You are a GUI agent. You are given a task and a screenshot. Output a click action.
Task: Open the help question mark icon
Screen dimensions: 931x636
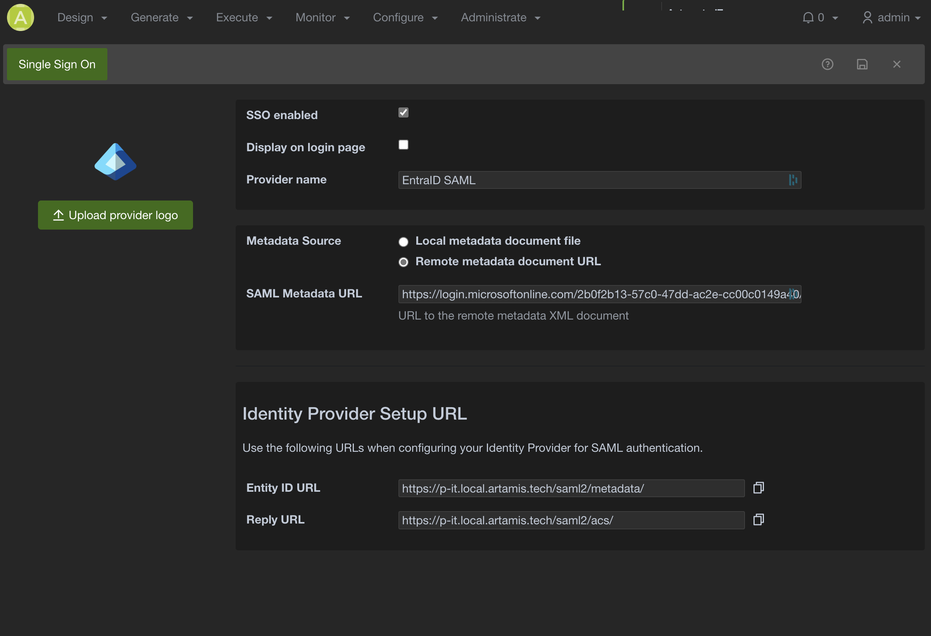tap(827, 64)
